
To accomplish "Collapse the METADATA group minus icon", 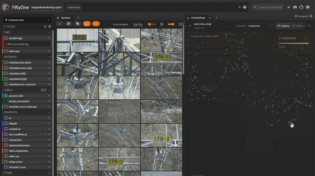I will 49,57.
